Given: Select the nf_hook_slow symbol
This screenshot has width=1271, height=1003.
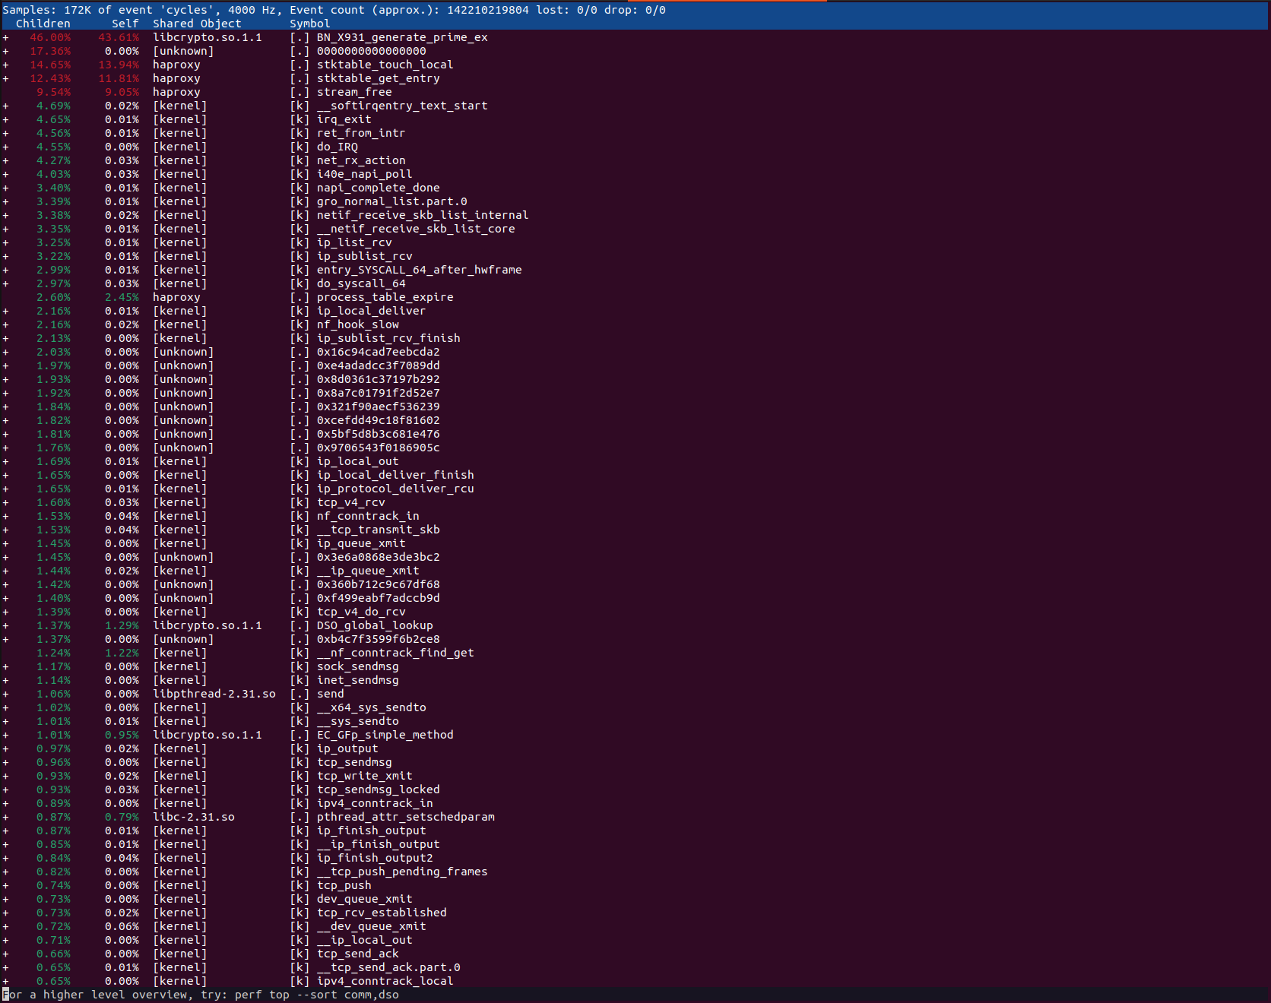Looking at the screenshot, I should tap(358, 324).
